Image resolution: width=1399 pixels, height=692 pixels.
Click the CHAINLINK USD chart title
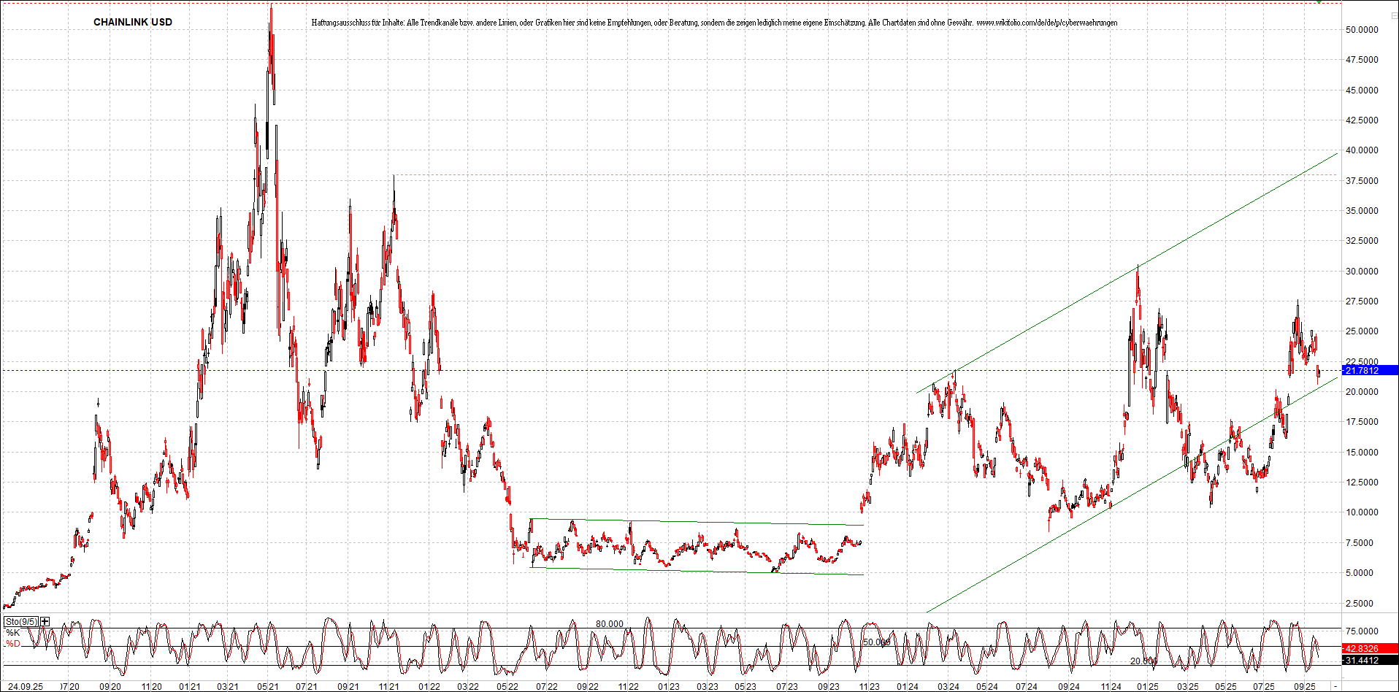[132, 22]
